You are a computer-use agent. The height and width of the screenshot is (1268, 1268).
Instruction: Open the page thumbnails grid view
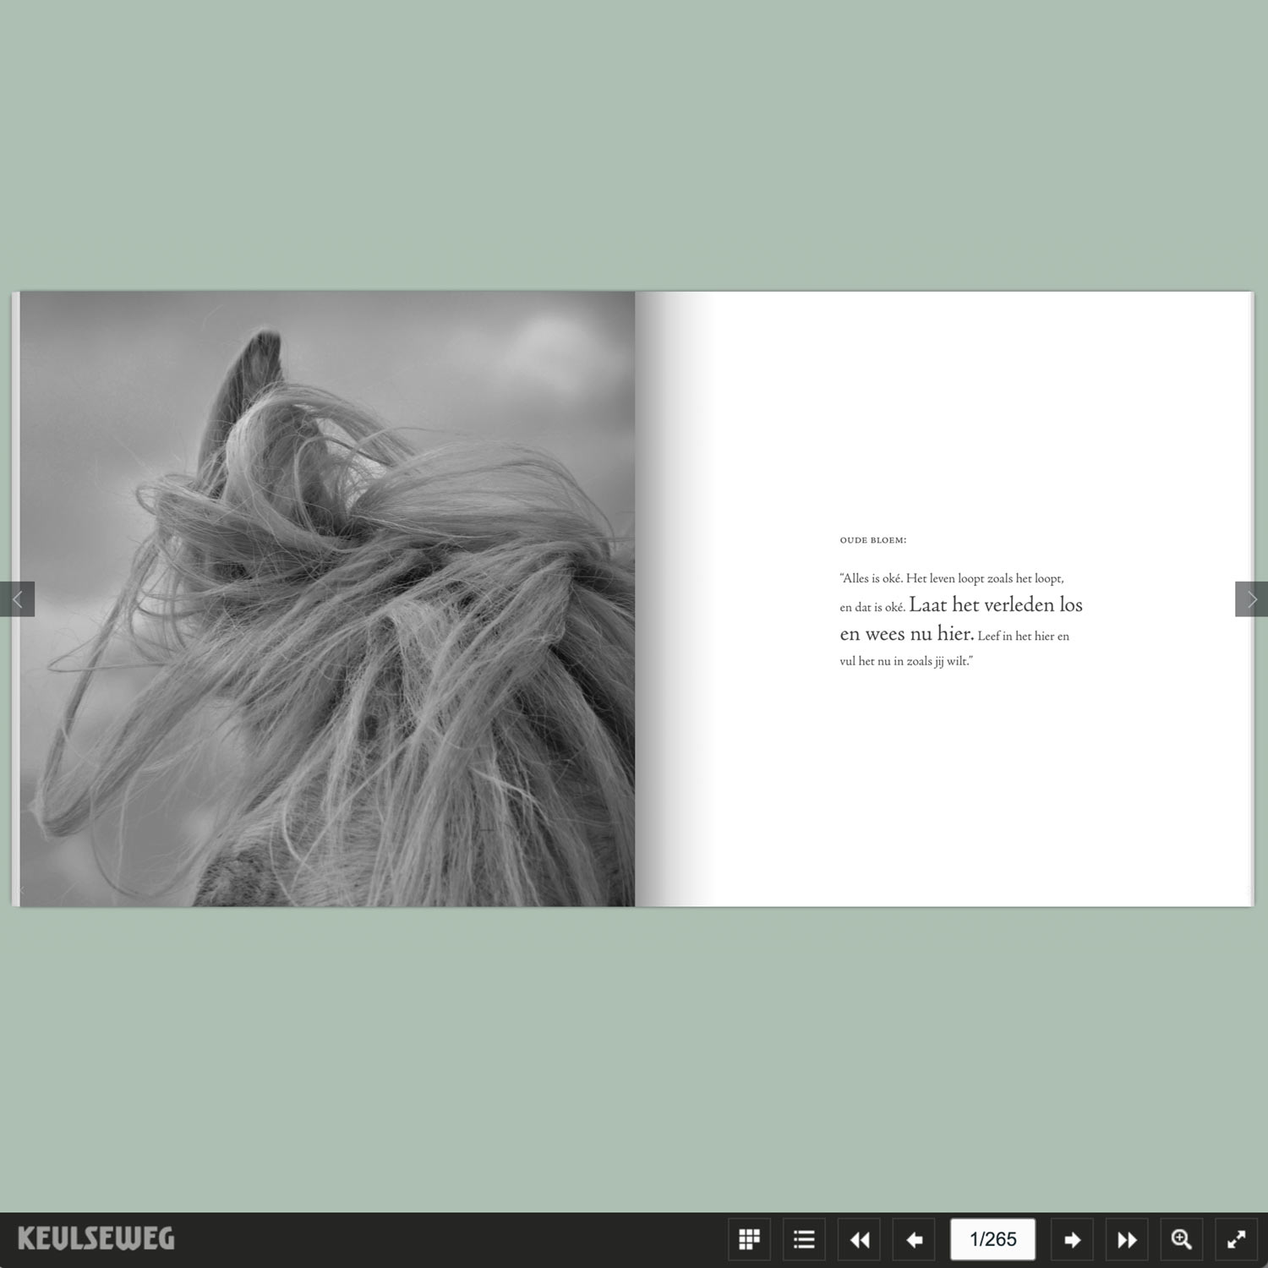(749, 1239)
